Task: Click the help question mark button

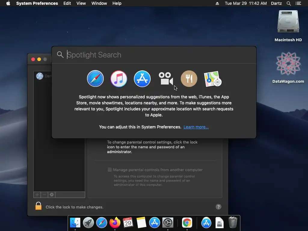Action: [218, 207]
